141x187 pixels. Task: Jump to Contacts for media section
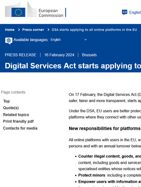coord(20,128)
